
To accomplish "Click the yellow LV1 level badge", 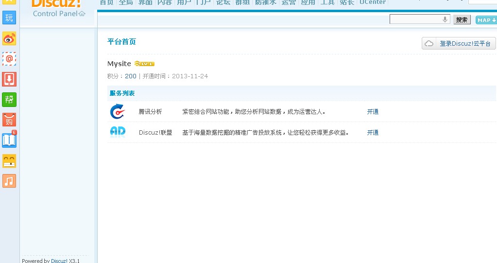I will (144, 64).
